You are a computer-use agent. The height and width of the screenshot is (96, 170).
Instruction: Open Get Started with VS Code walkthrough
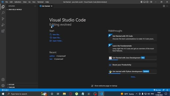tap(133, 37)
